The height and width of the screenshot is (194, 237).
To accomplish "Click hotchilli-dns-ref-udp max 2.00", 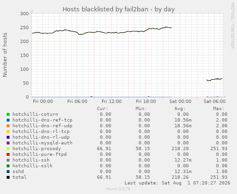I will (222, 126).
